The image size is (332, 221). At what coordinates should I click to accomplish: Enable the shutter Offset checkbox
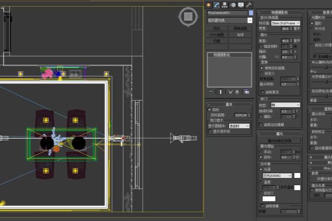point(261,117)
